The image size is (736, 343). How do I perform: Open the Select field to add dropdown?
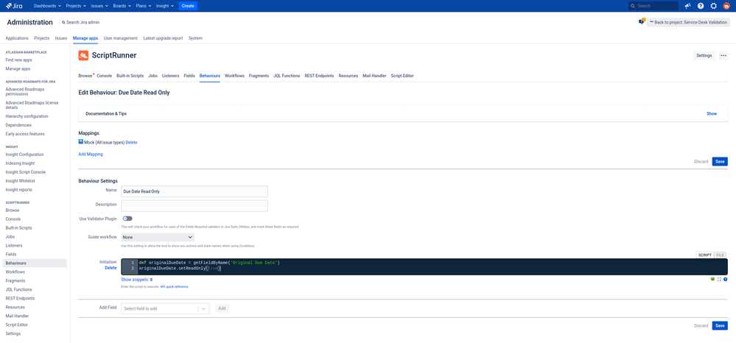(x=165, y=308)
